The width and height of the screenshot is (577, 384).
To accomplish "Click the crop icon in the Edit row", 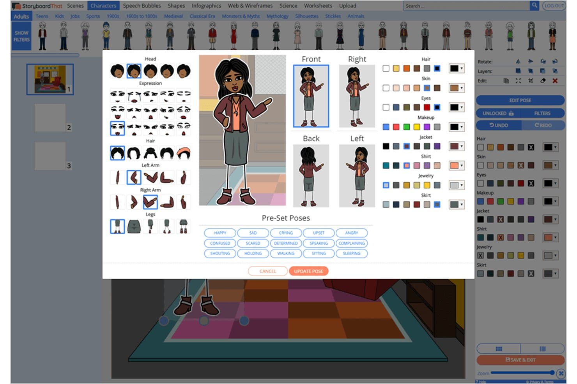I will (x=531, y=81).
